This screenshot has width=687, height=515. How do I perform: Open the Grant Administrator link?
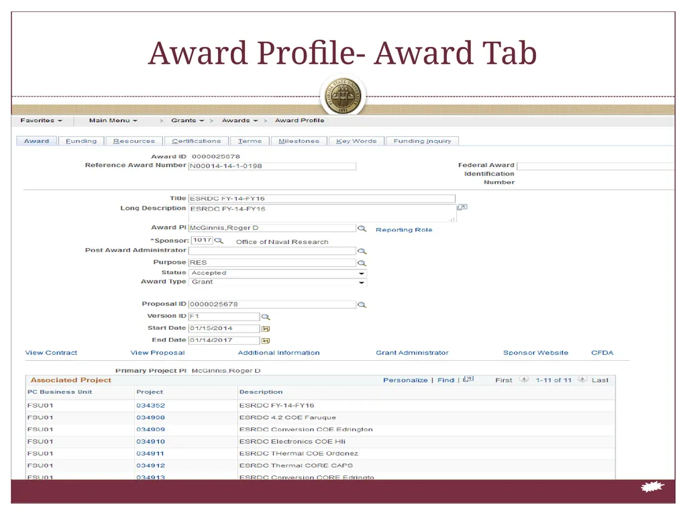[x=413, y=353]
